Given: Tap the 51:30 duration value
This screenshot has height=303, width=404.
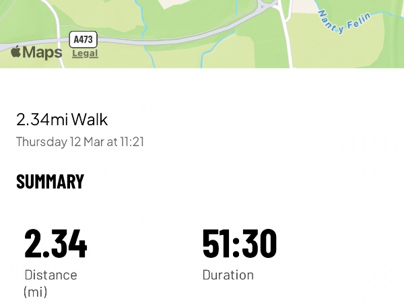Looking at the screenshot, I should (239, 244).
